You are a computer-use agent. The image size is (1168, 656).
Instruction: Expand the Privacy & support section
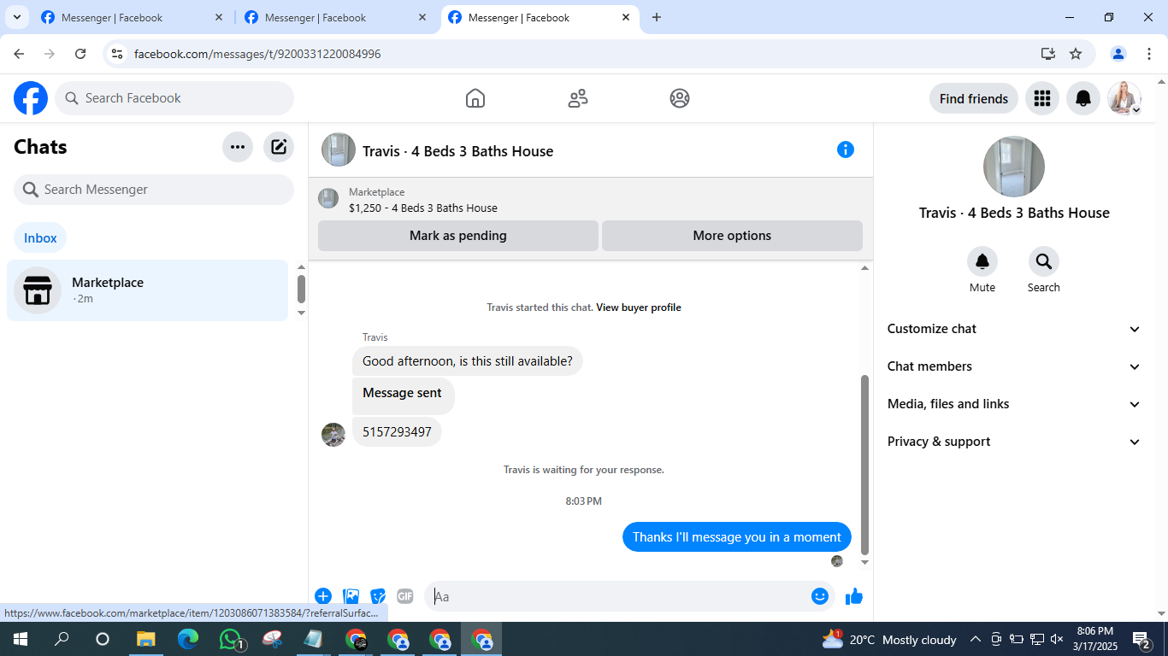pyautogui.click(x=1014, y=442)
